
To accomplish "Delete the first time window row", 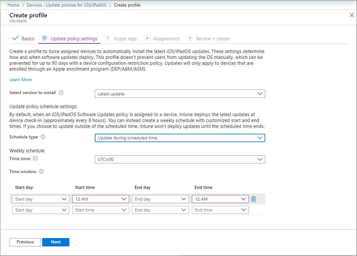I will (253, 199).
